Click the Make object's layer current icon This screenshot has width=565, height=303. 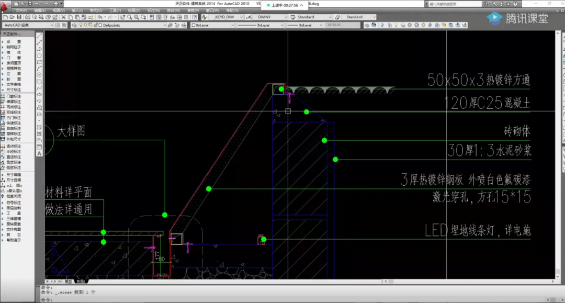click(170, 25)
